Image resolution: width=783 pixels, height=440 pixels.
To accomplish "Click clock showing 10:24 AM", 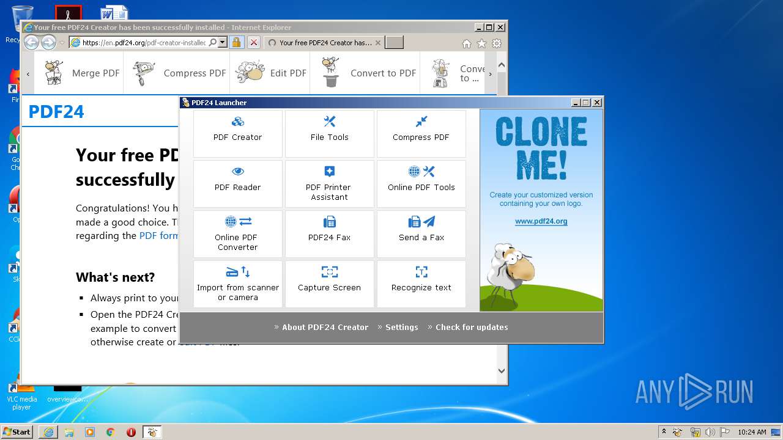I will pos(752,432).
